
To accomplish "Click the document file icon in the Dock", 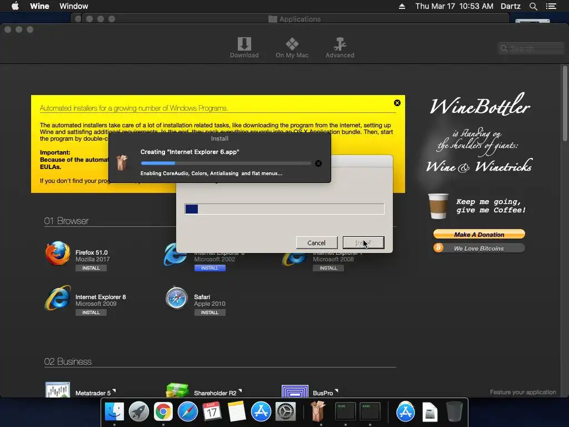I will 430,412.
